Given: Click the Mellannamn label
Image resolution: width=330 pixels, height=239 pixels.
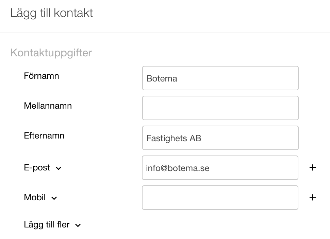Looking at the screenshot, I should [48, 106].
